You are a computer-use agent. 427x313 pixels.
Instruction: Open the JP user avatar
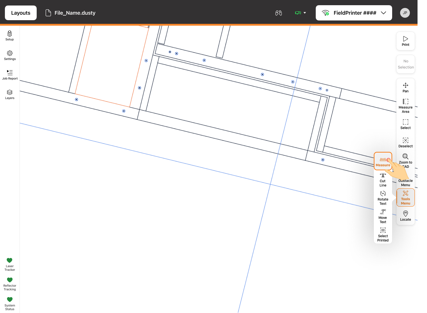pos(405,13)
